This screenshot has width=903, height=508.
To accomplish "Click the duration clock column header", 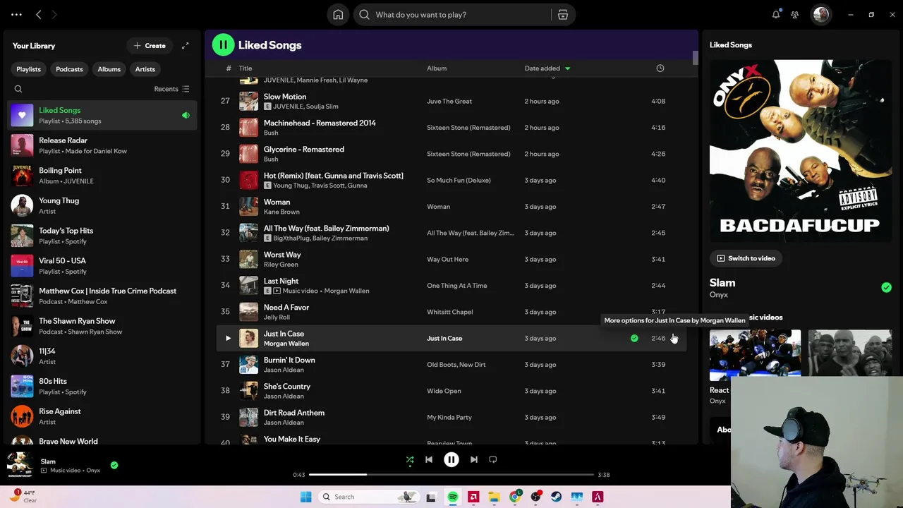I will click(660, 68).
